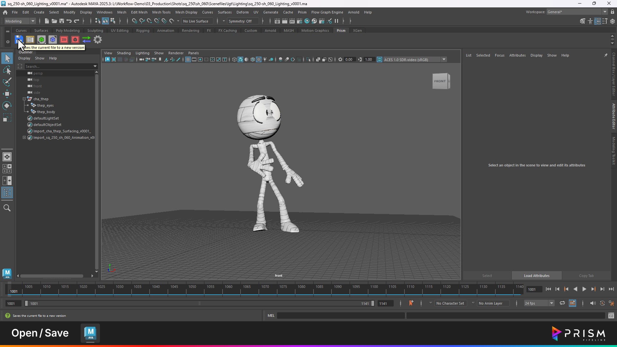Open the 24 fps frame rate dropdown
This screenshot has width=617, height=347.
point(539,303)
